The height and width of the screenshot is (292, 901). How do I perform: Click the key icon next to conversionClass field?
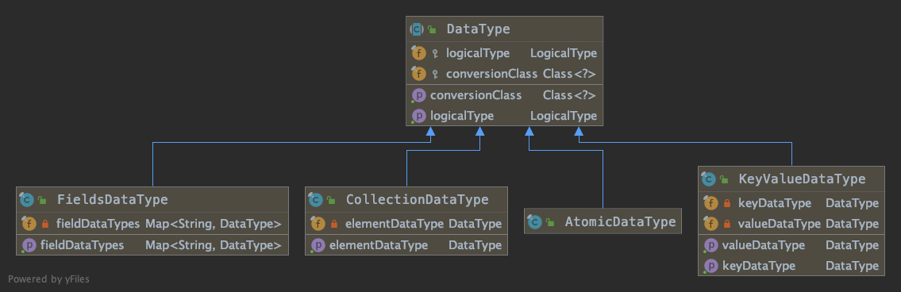(435, 74)
